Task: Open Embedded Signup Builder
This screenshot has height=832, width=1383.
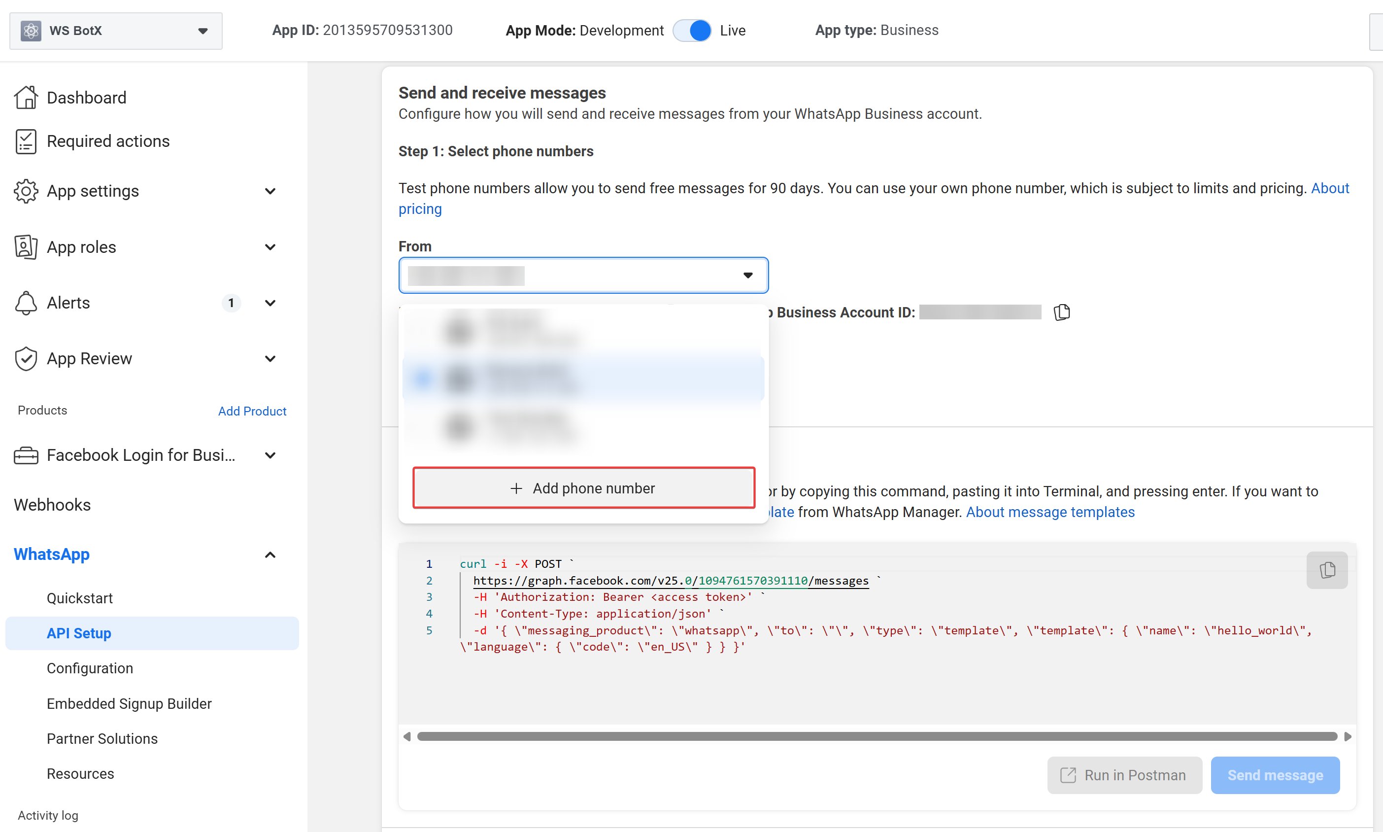Action: pyautogui.click(x=129, y=704)
